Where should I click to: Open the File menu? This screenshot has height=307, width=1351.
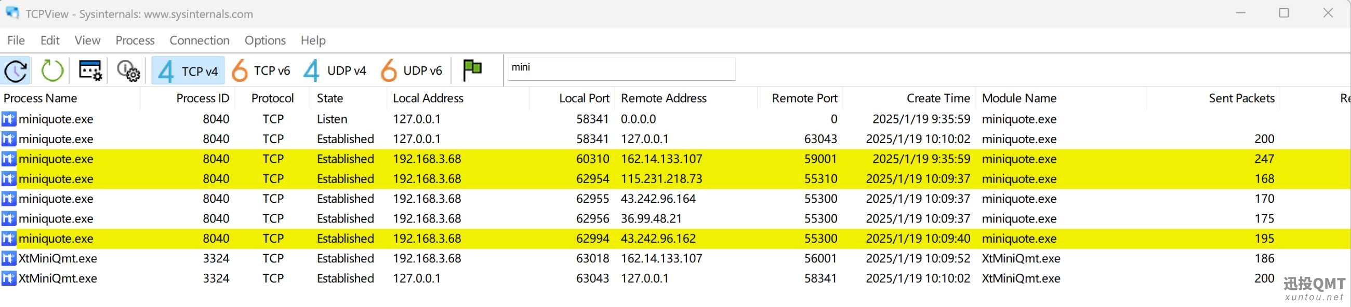click(16, 40)
